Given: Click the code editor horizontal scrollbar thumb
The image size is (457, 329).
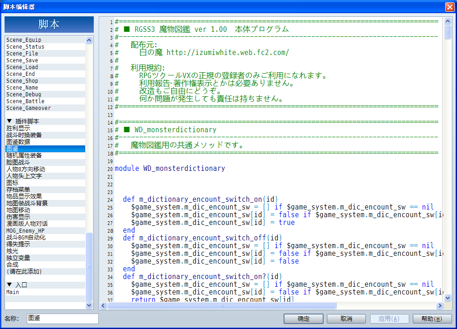Looking at the screenshot, I should click(x=222, y=305).
